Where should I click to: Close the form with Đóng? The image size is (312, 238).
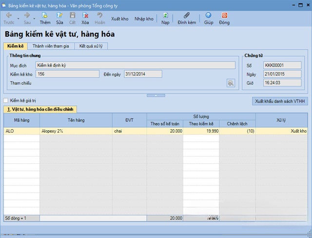[224, 19]
